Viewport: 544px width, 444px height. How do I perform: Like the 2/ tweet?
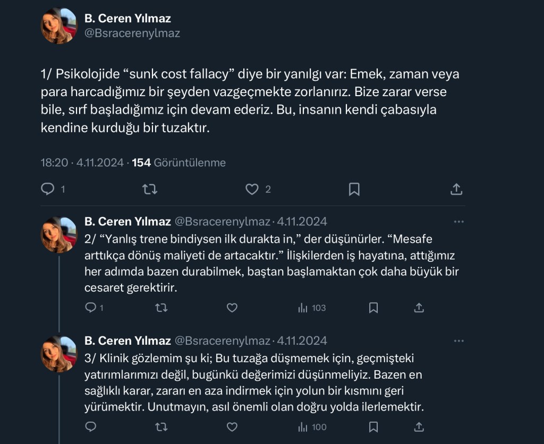[232, 308]
